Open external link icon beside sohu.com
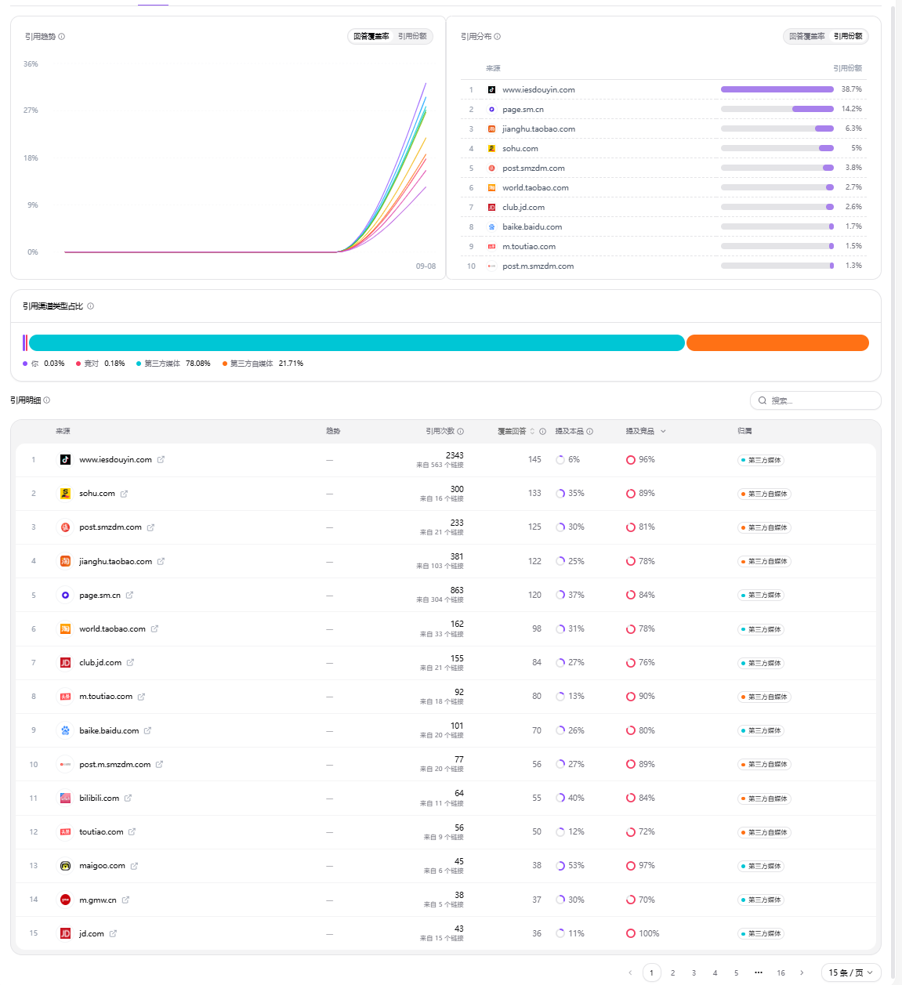This screenshot has width=902, height=985. pyautogui.click(x=124, y=494)
